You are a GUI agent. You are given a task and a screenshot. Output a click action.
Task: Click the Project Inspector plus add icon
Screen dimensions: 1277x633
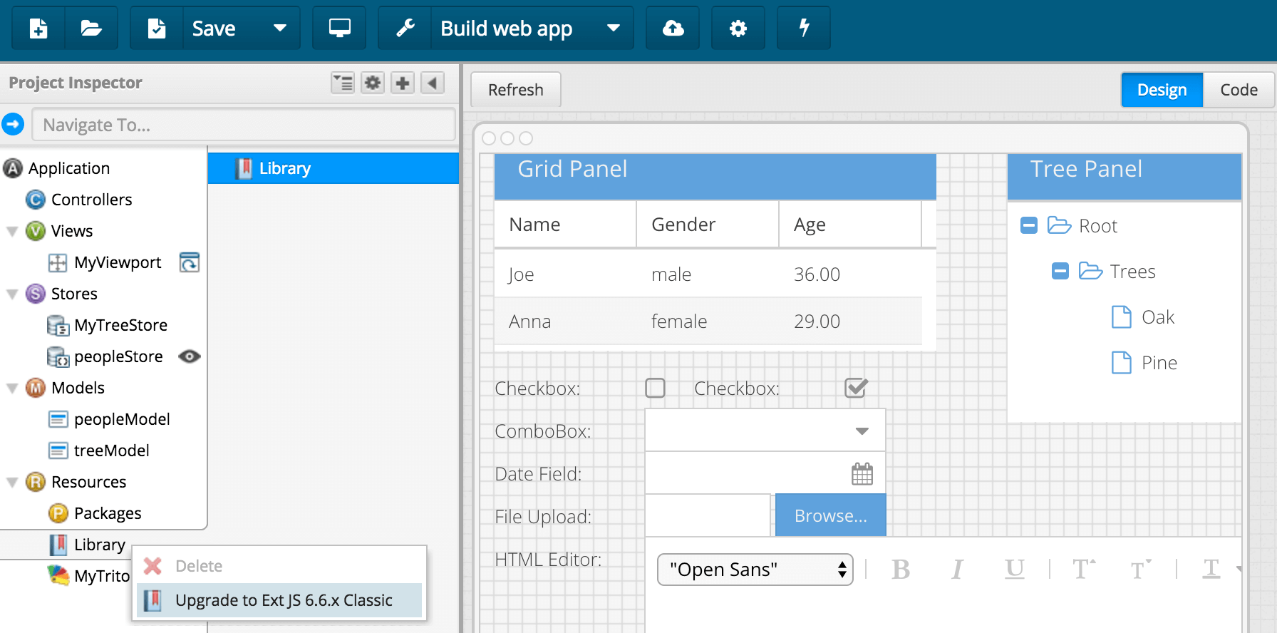(403, 83)
